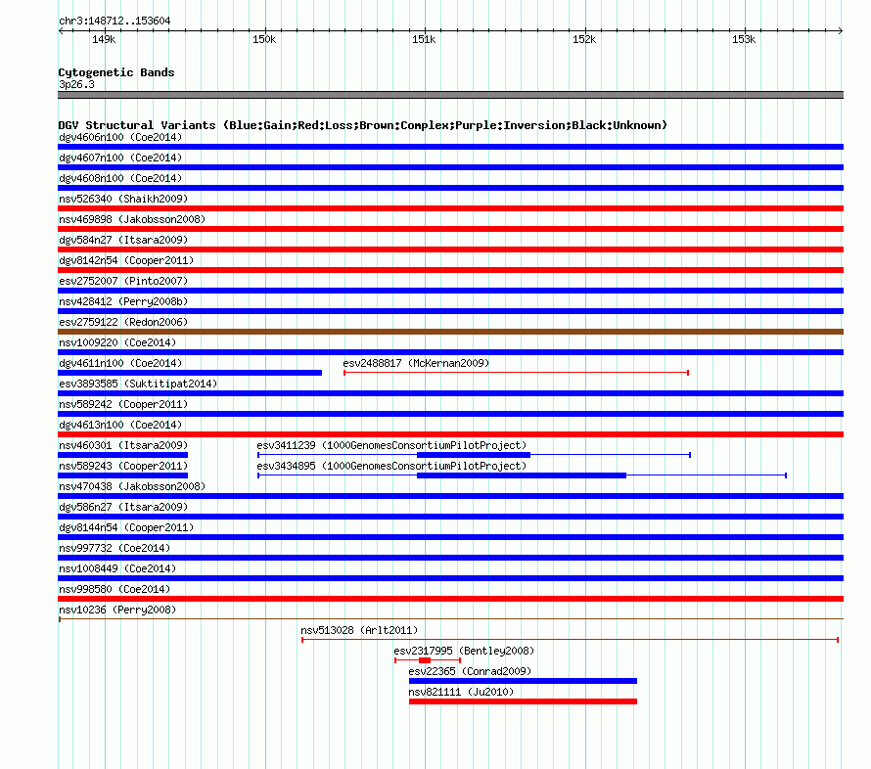Open nsv1008449 (Coe2014) variant
Screen dimensions: 871x769
pos(117,568)
